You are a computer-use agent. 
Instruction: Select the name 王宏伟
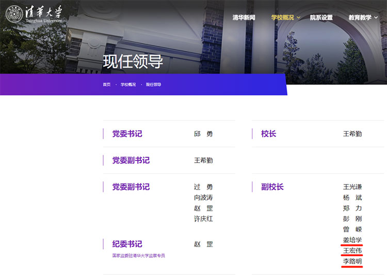click(x=352, y=251)
